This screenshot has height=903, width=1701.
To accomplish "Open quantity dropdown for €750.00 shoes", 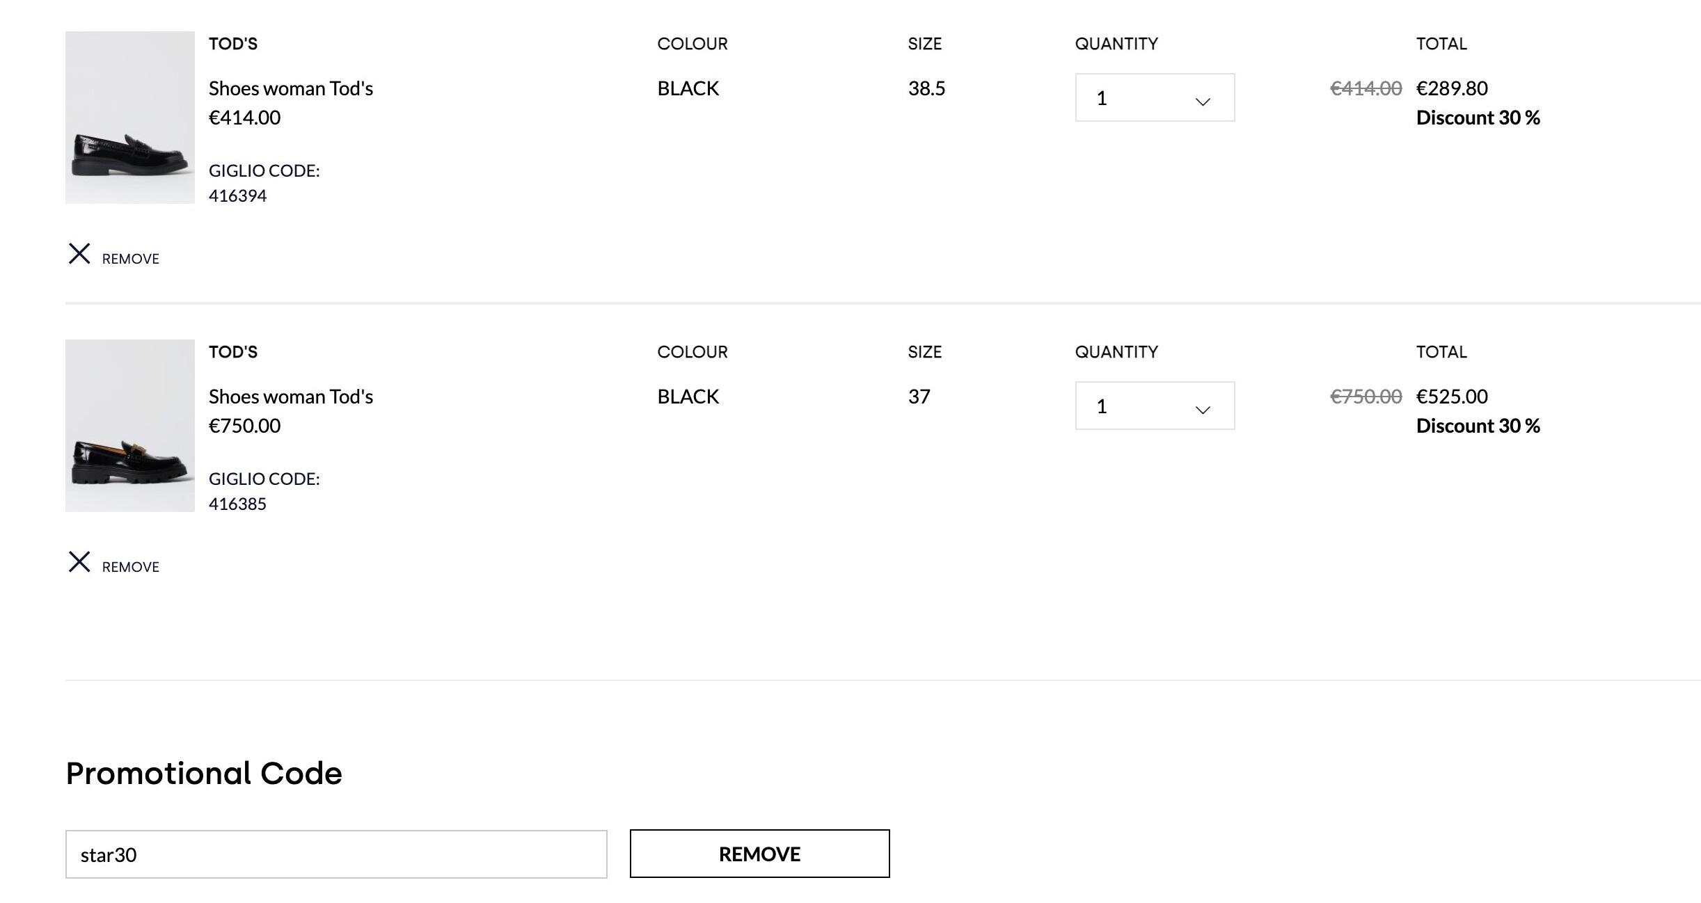I will [x=1154, y=406].
